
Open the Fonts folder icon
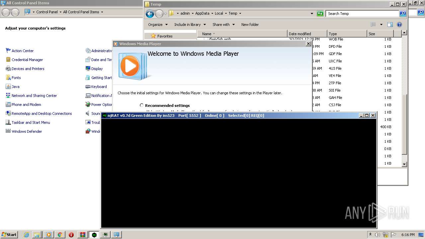pyautogui.click(x=8, y=78)
